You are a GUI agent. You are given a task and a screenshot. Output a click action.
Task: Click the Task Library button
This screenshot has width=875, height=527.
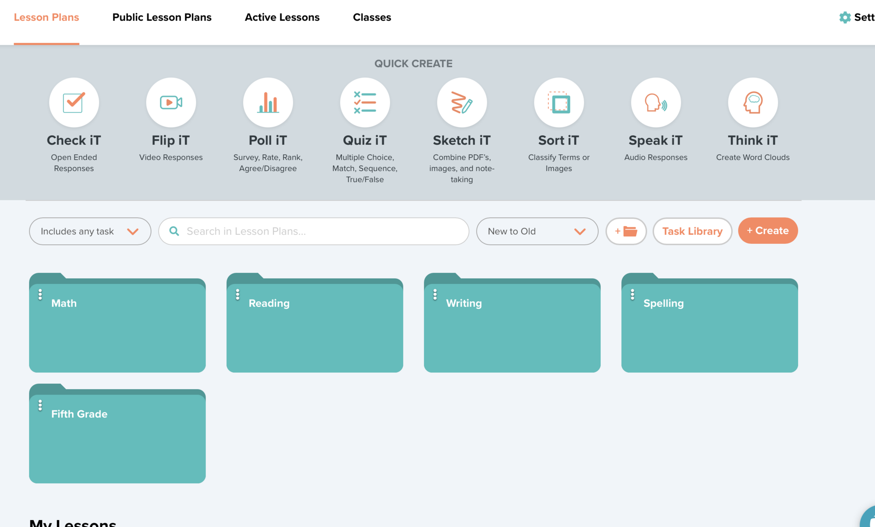[x=692, y=231]
